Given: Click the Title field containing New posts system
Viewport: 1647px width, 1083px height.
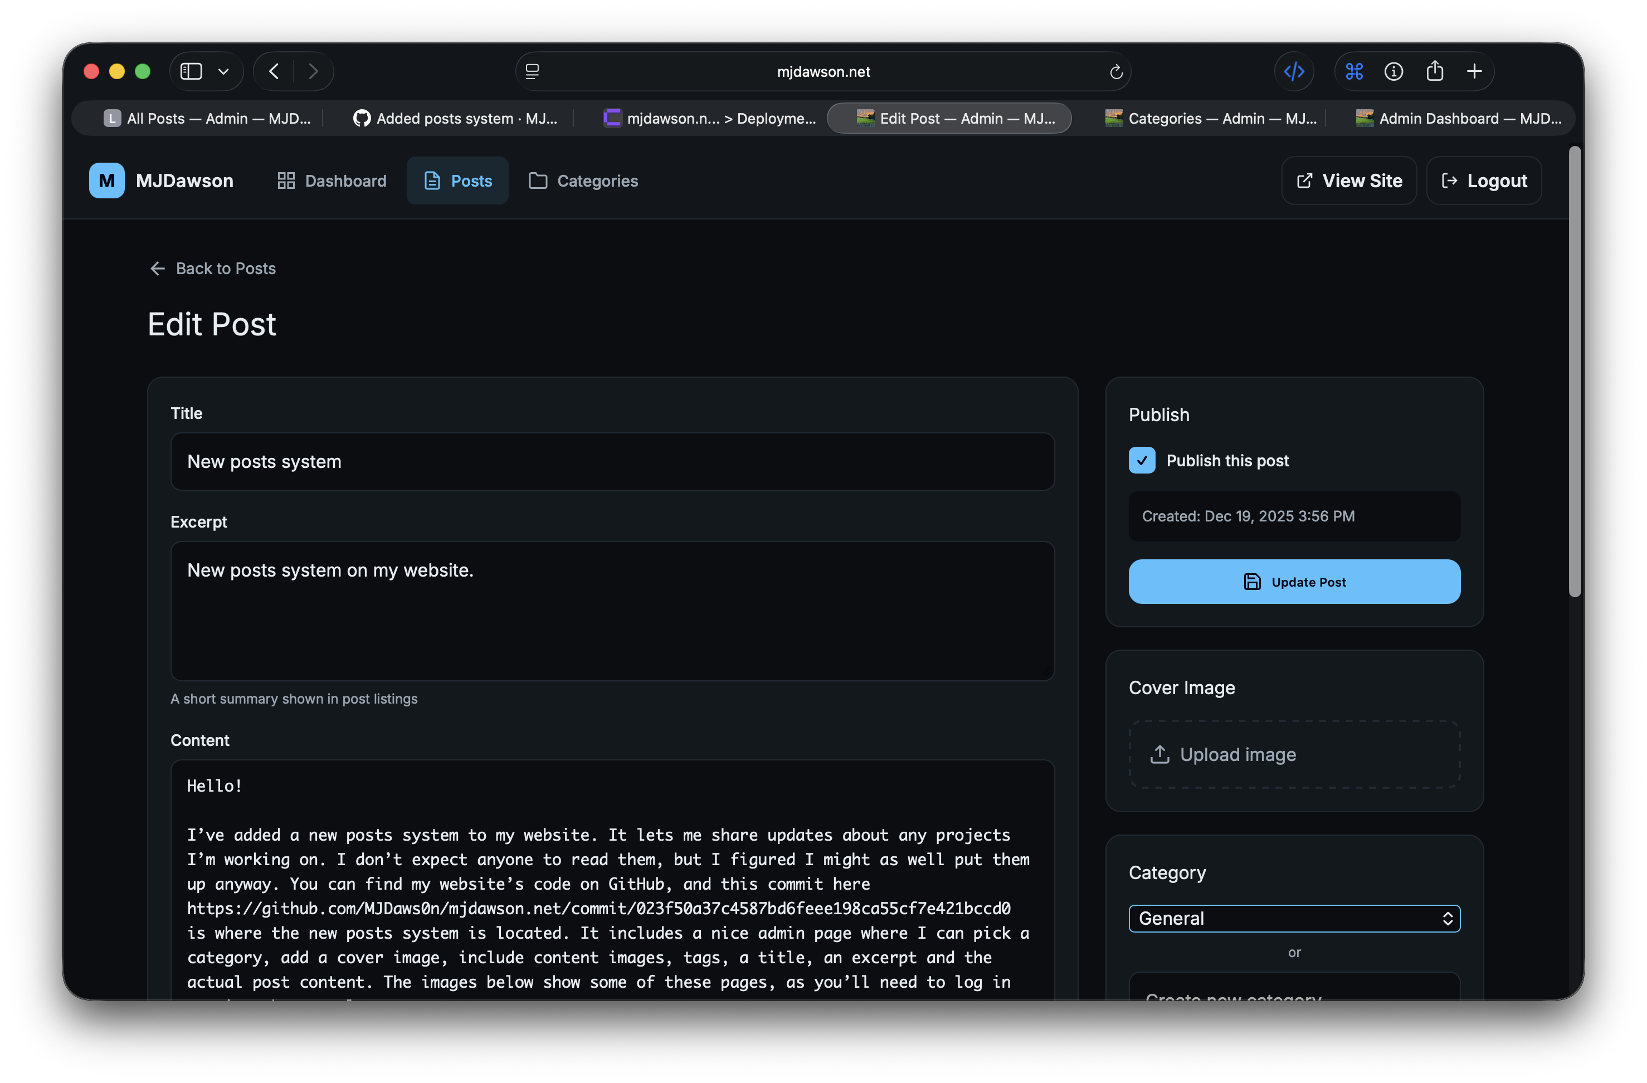Looking at the screenshot, I should point(612,462).
